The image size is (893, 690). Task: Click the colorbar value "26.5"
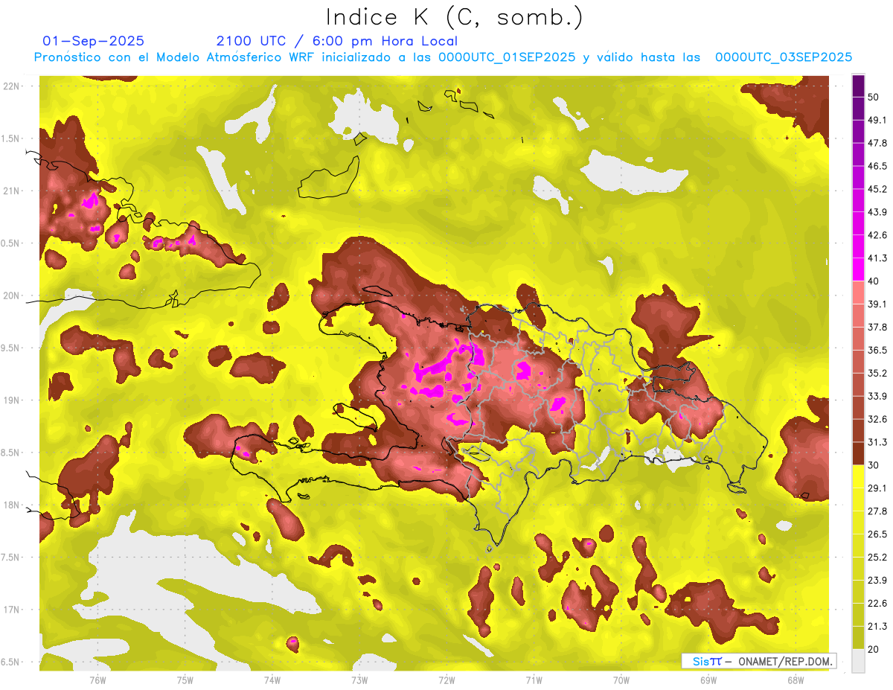pos(877,534)
